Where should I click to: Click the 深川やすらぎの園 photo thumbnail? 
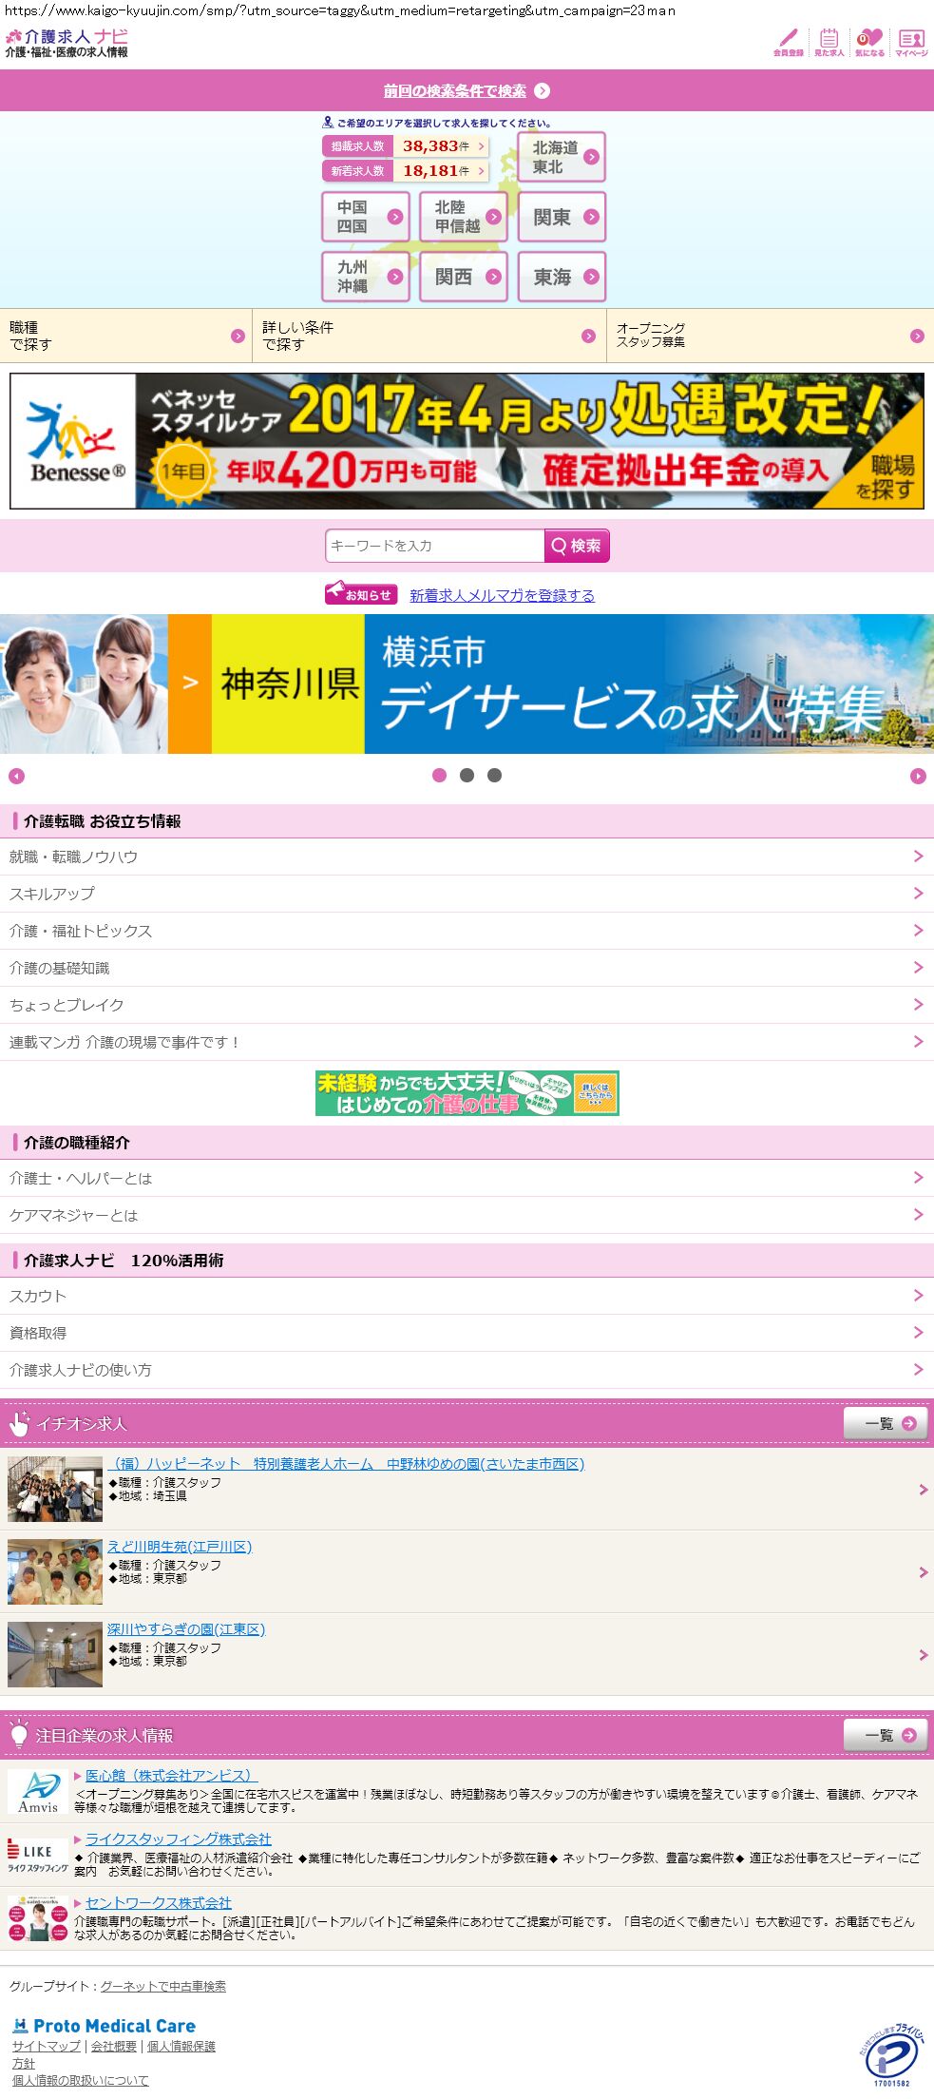click(55, 1655)
